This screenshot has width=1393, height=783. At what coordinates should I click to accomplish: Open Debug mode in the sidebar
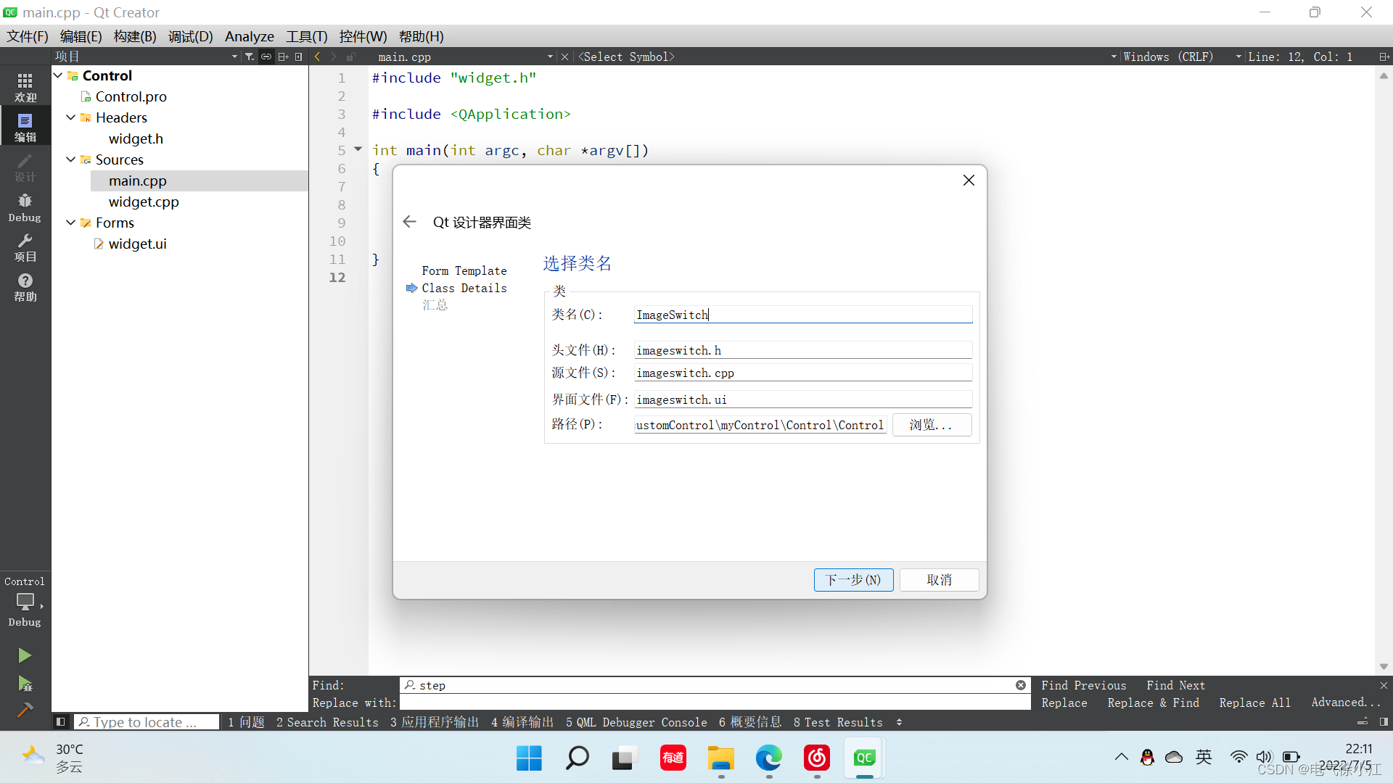[x=25, y=207]
